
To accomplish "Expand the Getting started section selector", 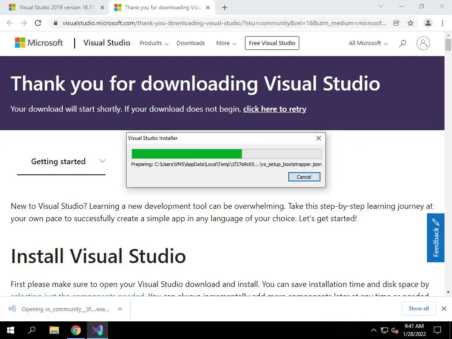I will pyautogui.click(x=61, y=162).
